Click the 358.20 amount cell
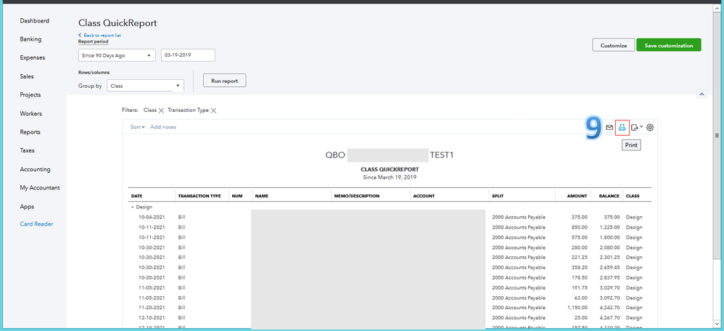This screenshot has height=331, width=724. pyautogui.click(x=579, y=267)
